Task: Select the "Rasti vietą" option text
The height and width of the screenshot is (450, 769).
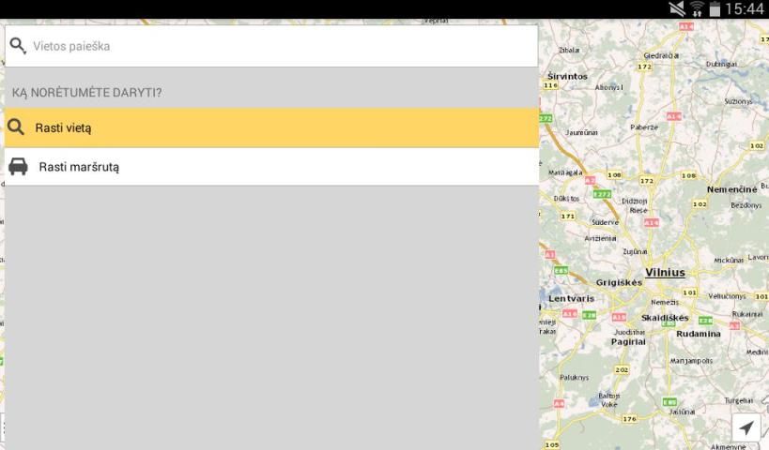Action: [x=63, y=128]
